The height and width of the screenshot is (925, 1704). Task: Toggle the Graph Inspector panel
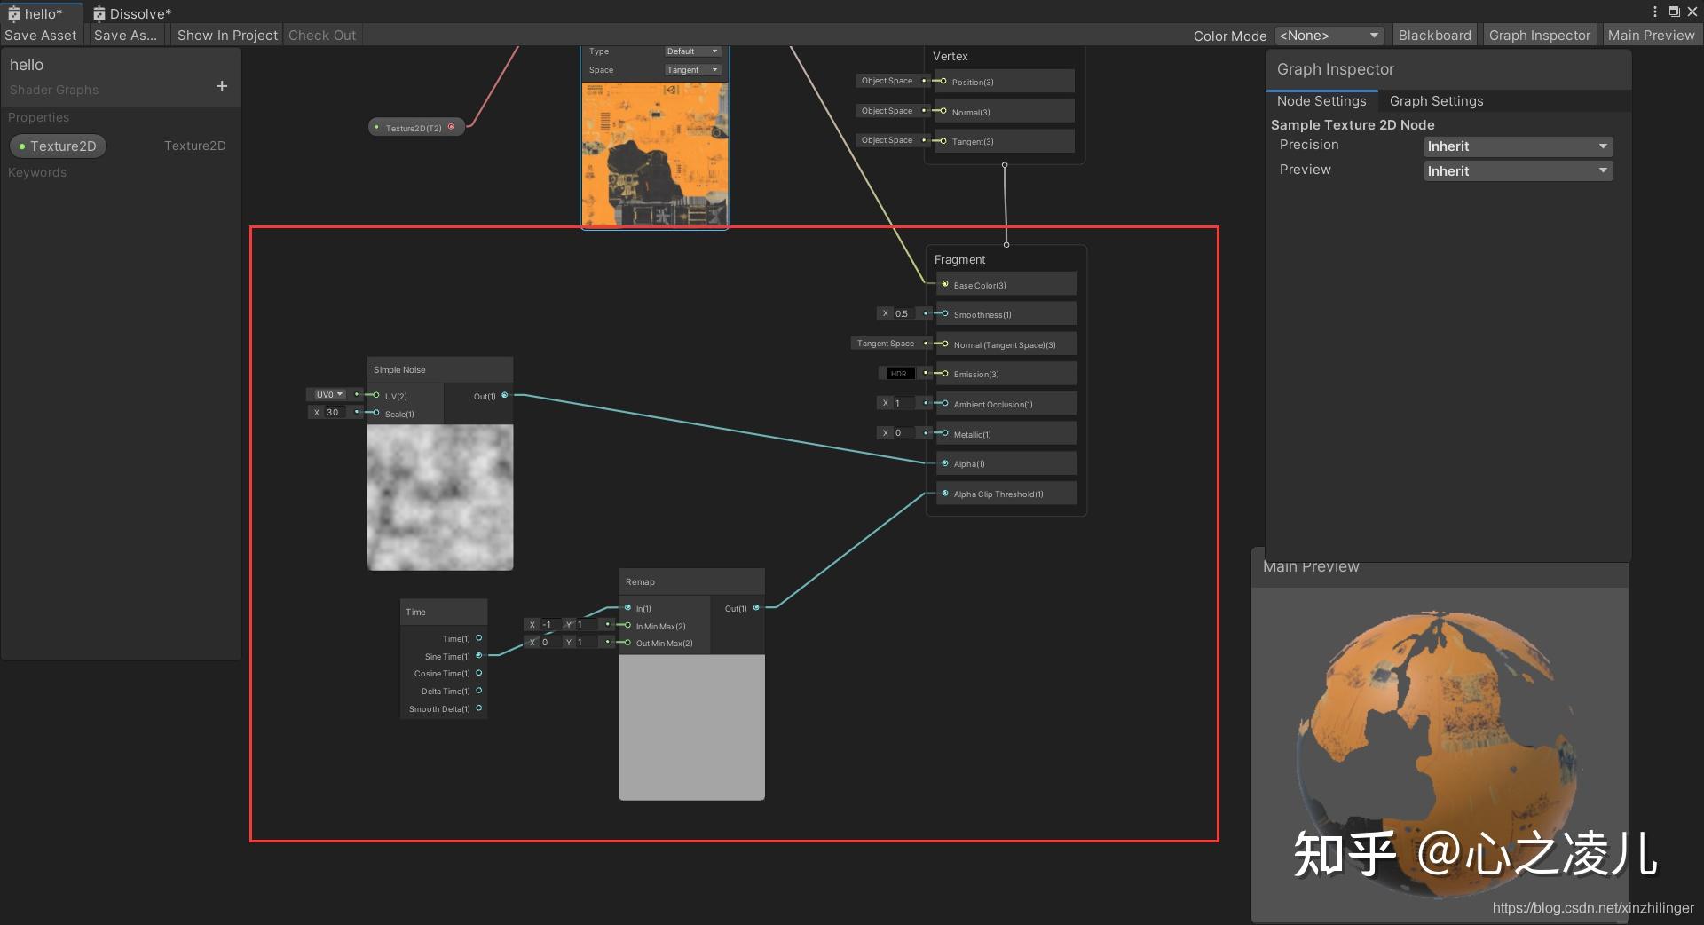(1539, 35)
